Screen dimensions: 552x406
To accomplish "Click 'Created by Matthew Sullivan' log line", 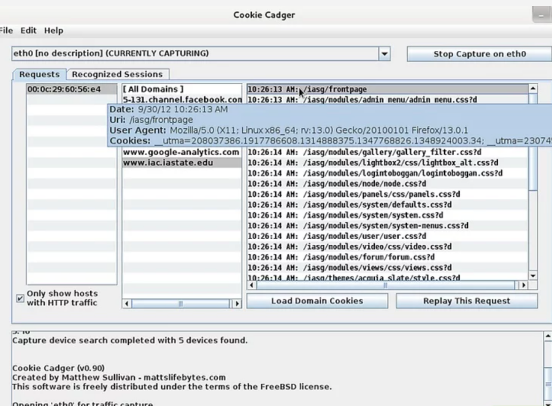I will [119, 377].
